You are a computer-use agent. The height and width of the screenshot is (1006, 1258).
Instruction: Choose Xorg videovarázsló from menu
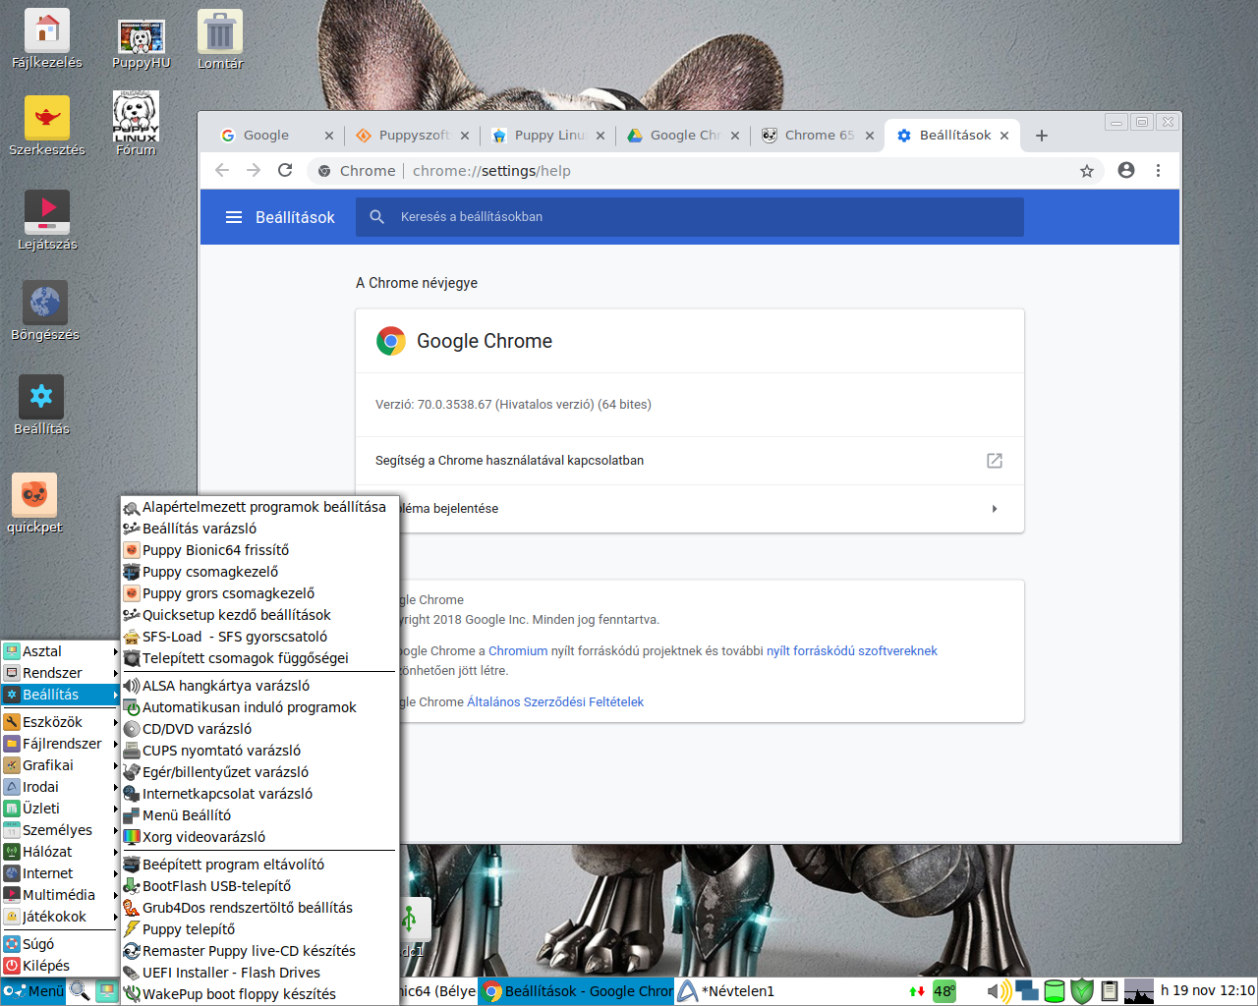click(259, 837)
